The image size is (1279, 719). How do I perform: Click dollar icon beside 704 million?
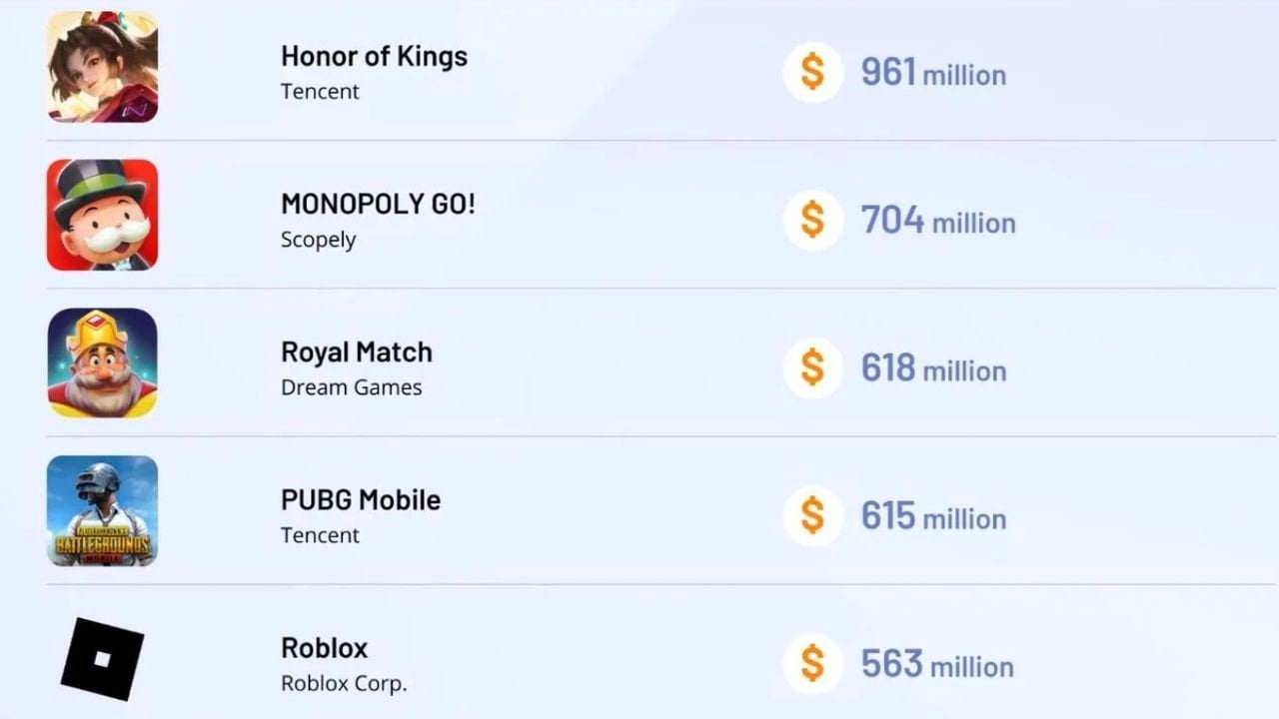tap(812, 221)
